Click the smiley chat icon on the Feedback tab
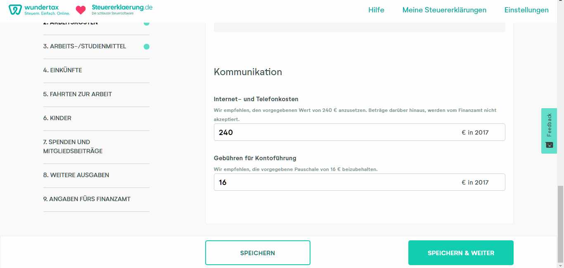Viewport: 564px width, 268px height. pos(549,145)
